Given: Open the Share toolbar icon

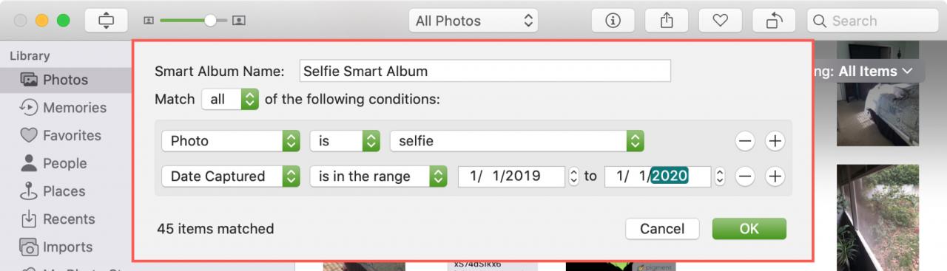Looking at the screenshot, I should (x=667, y=21).
